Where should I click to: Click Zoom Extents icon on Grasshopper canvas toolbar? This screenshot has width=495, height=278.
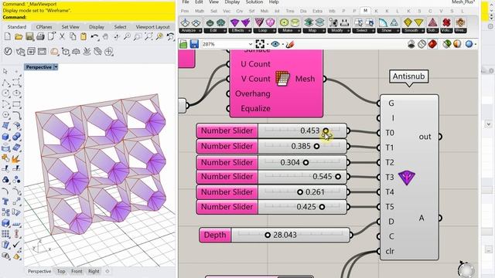[260, 44]
